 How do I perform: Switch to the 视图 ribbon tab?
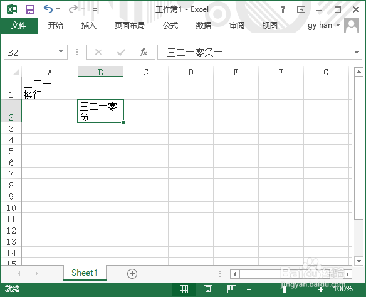point(270,26)
